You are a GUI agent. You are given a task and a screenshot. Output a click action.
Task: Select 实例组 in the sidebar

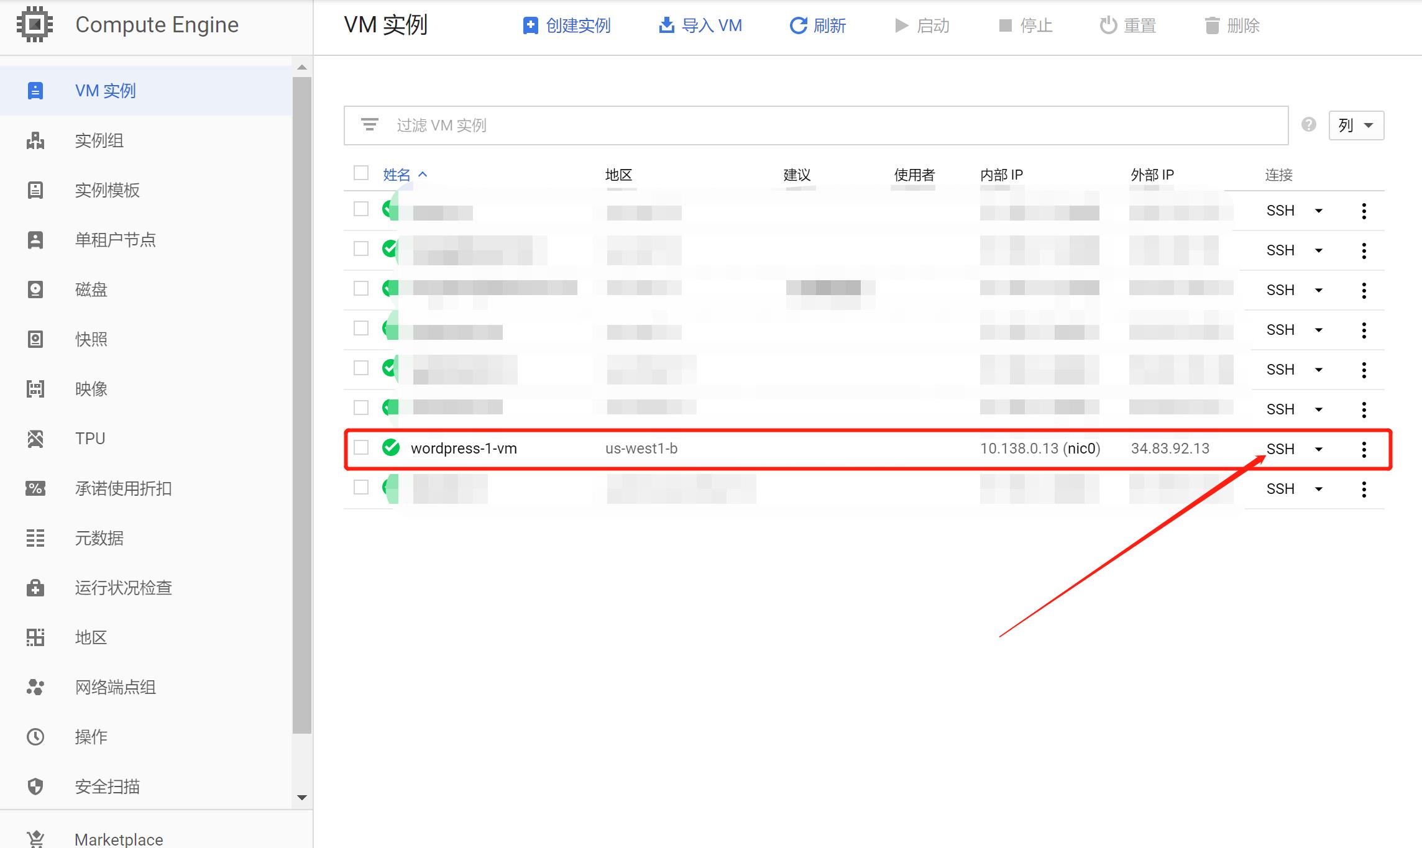tap(99, 140)
